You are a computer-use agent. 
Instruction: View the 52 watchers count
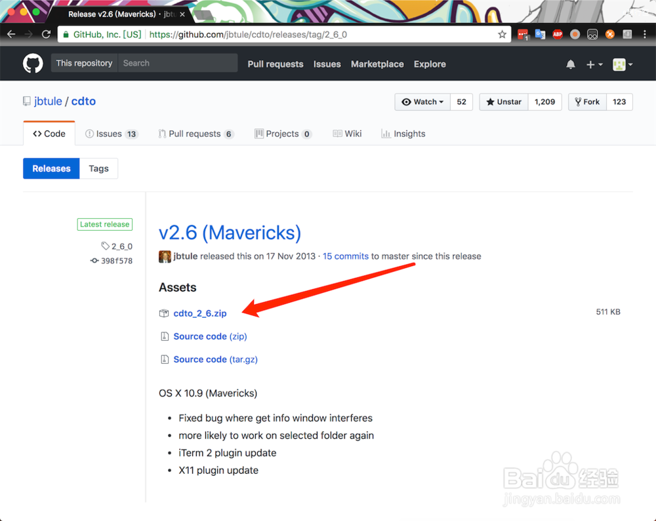(x=461, y=102)
